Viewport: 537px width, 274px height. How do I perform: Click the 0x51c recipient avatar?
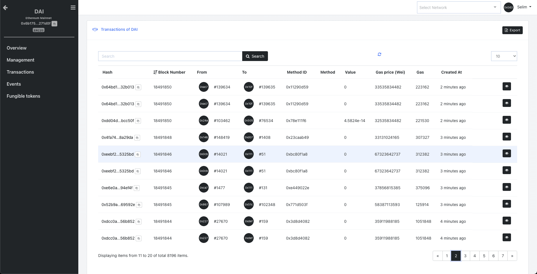pyautogui.click(x=249, y=205)
